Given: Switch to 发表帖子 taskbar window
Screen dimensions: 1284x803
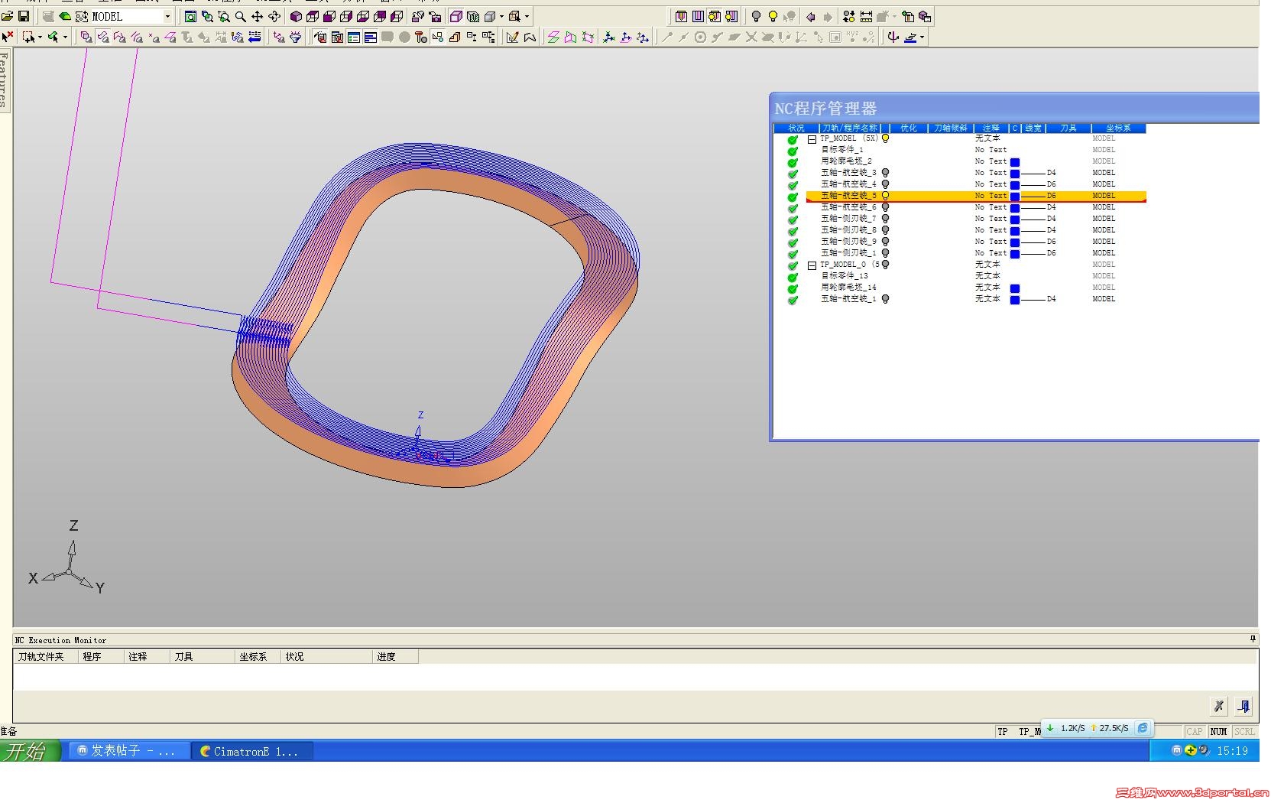Looking at the screenshot, I should tap(128, 751).
